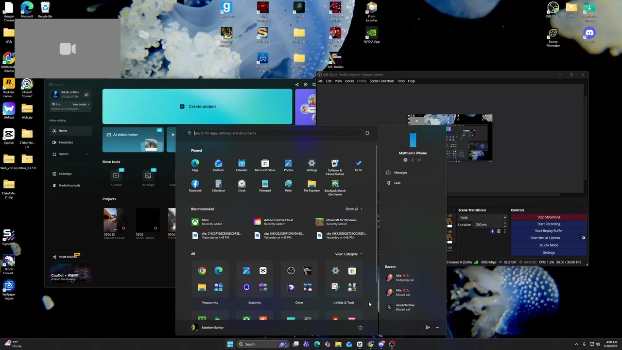Open OBS Edit menu
The width and height of the screenshot is (622, 350).
pos(328,81)
